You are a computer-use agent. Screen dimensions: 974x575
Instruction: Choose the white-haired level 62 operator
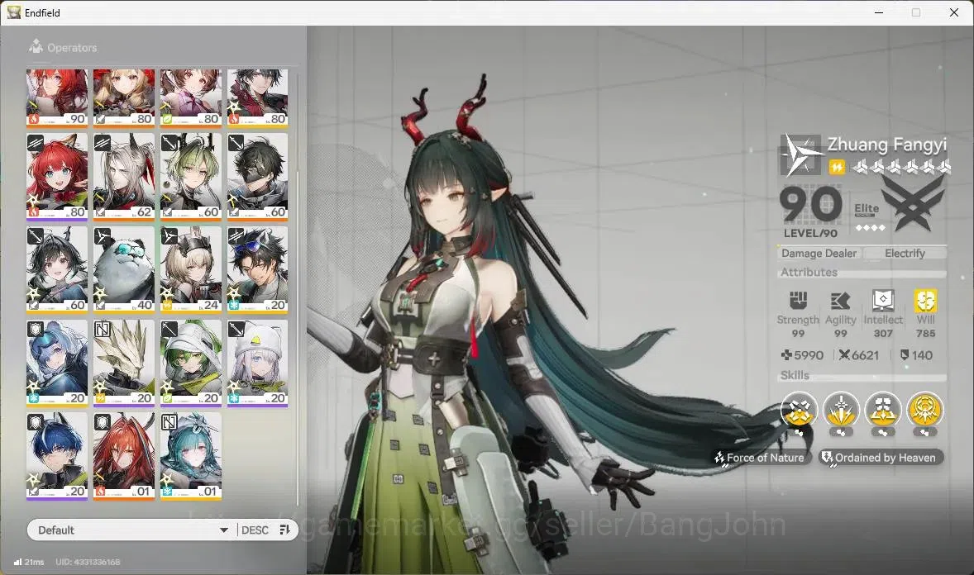(x=124, y=176)
